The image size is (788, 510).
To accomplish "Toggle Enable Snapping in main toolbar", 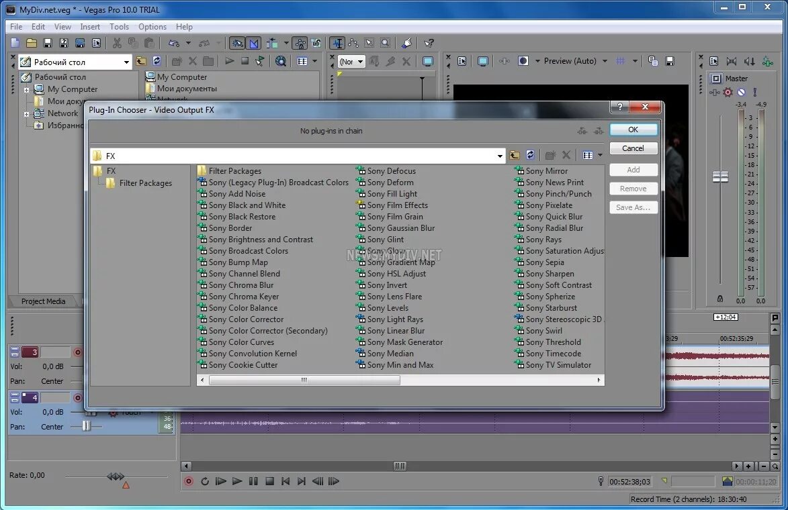I will point(237,43).
